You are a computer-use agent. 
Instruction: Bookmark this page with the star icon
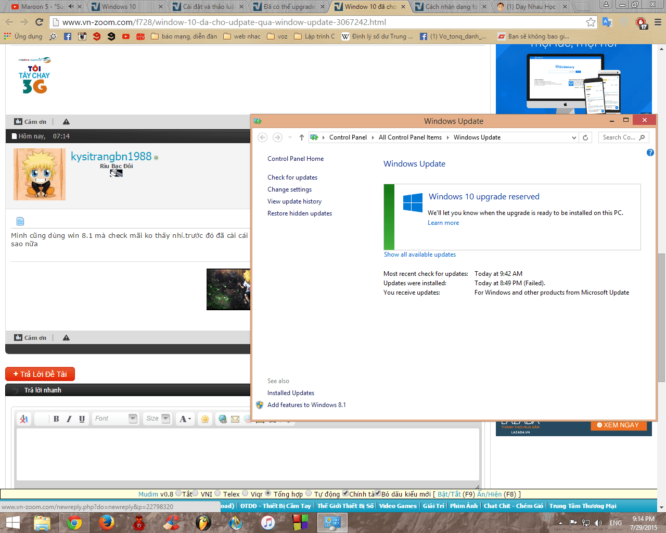(x=591, y=22)
